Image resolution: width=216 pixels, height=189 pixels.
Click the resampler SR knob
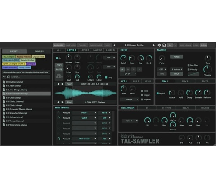click(148, 121)
